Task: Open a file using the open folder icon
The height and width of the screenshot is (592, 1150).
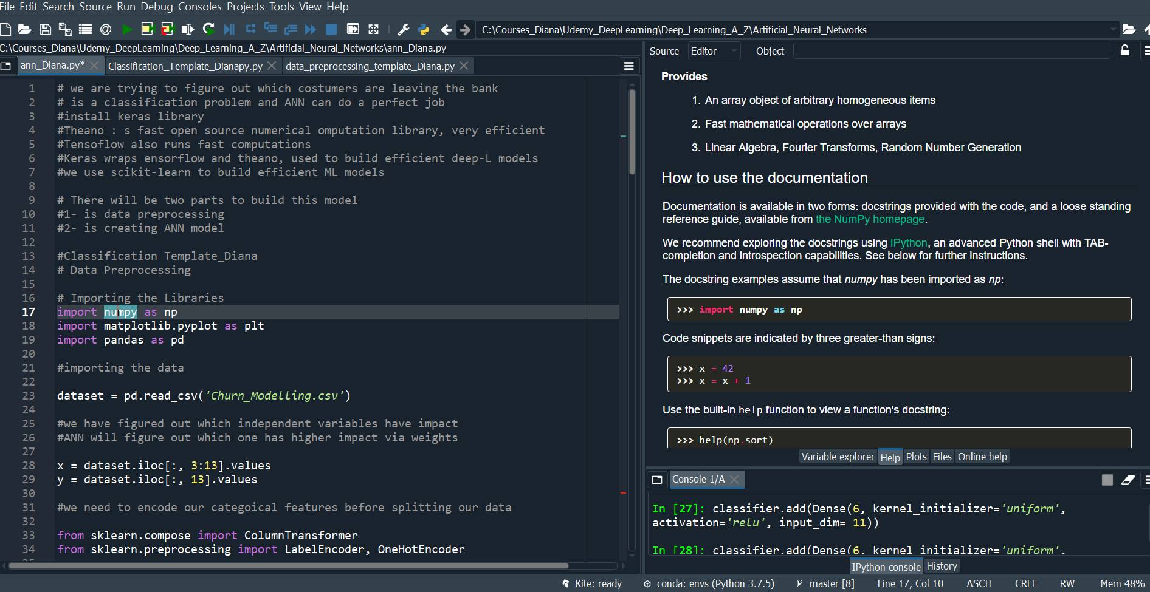Action: coord(24,29)
